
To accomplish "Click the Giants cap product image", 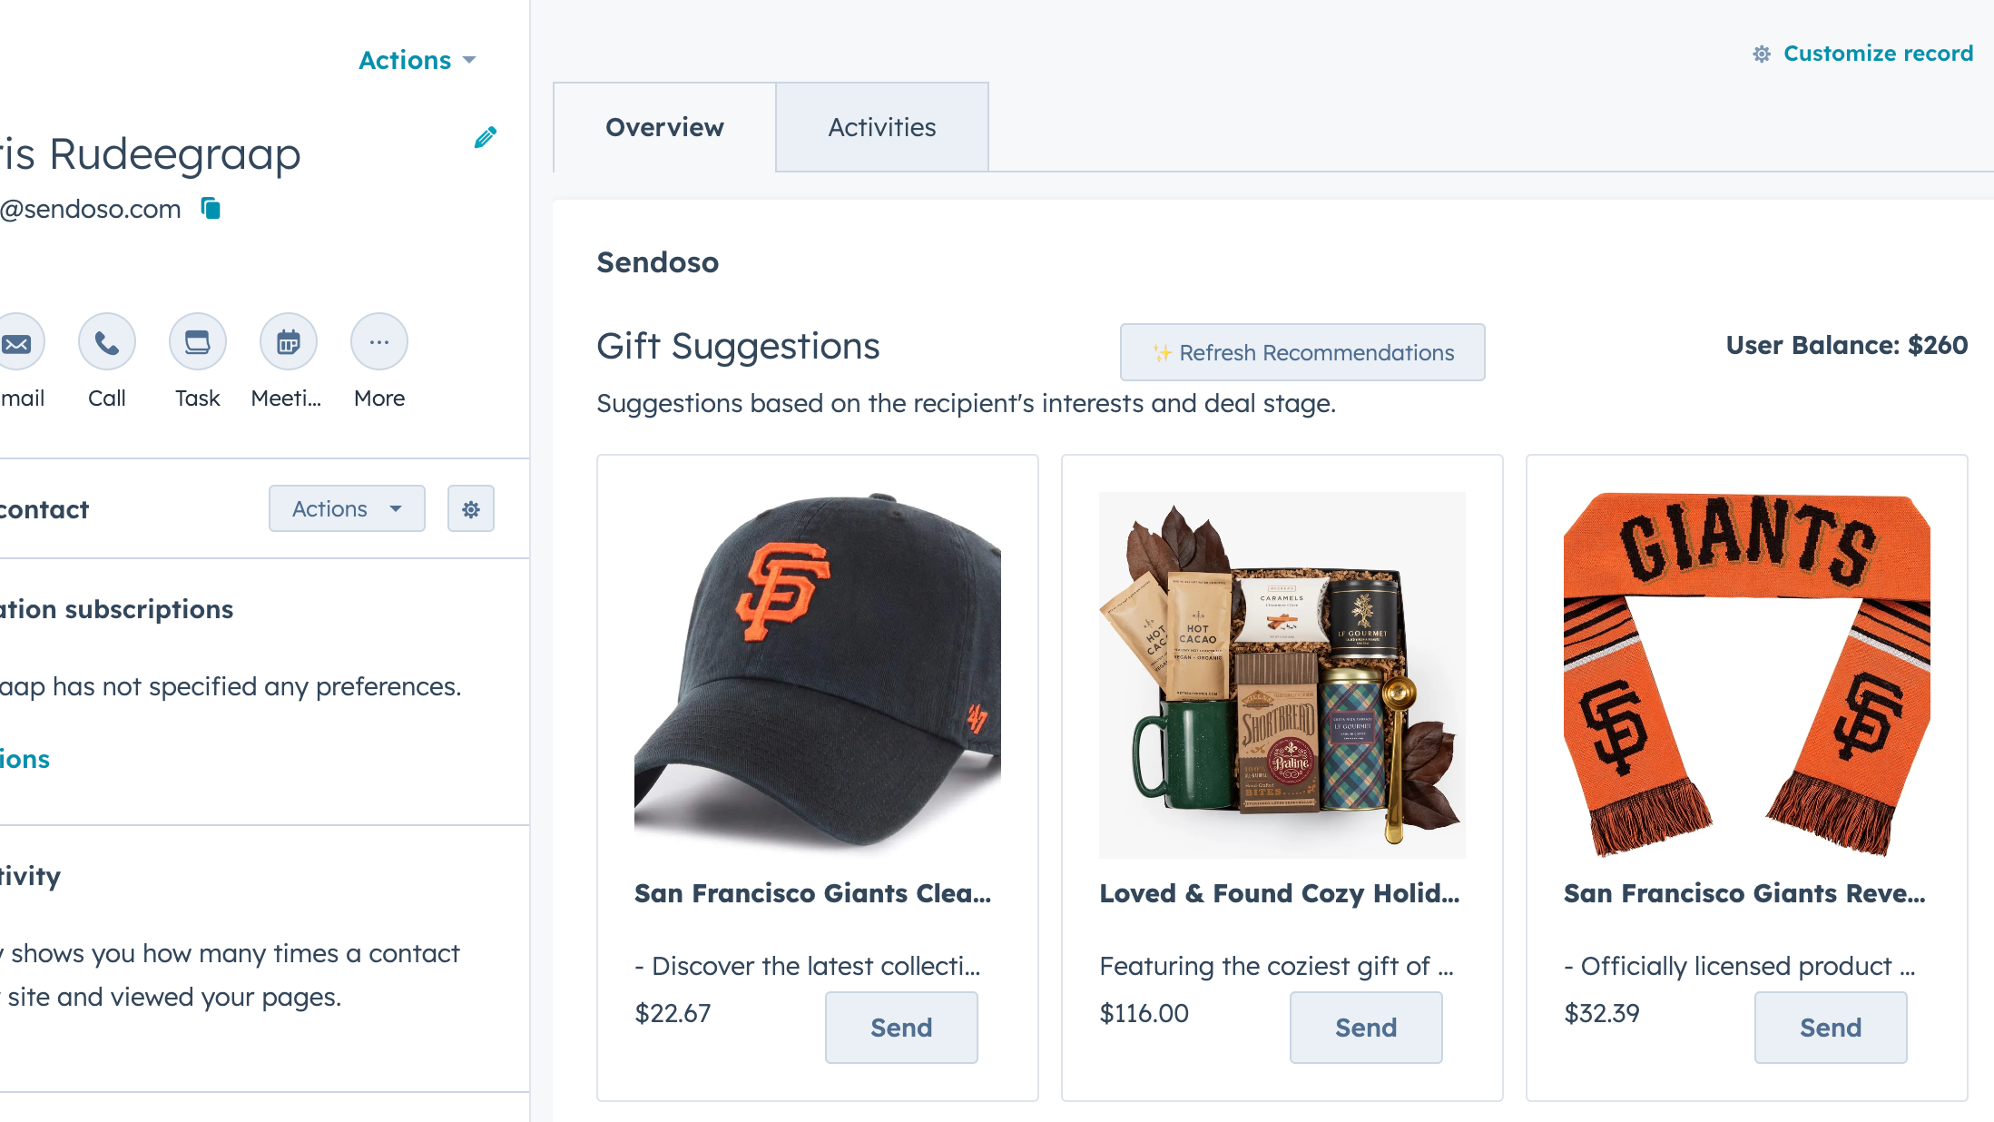I will [817, 674].
